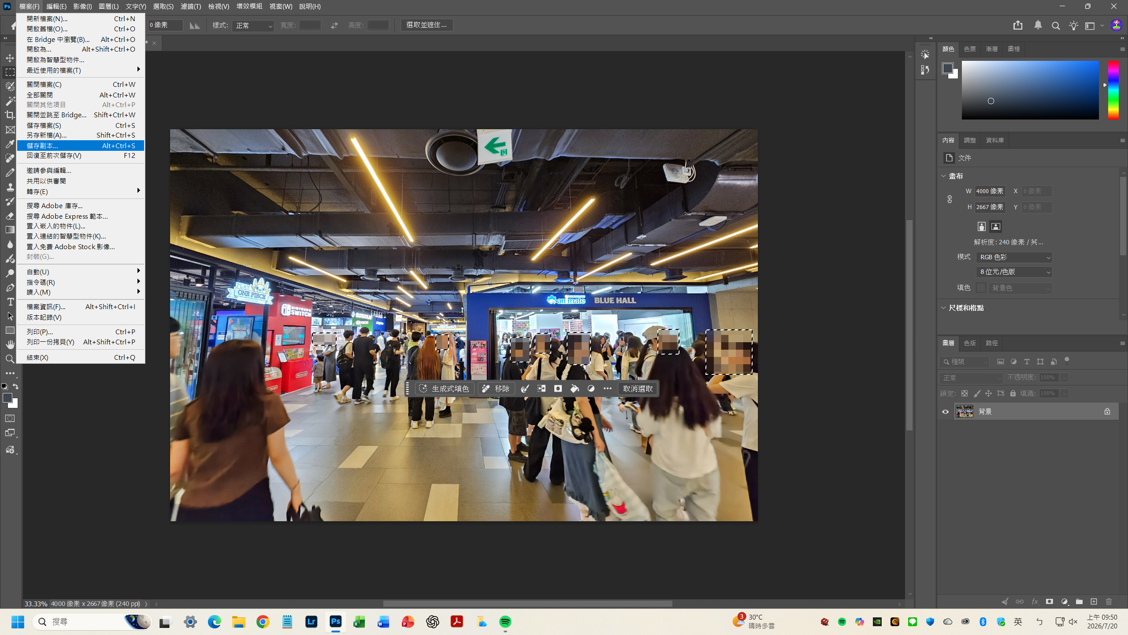Select the Eraser tool
Viewport: 1128px width, 635px height.
[x=10, y=216]
